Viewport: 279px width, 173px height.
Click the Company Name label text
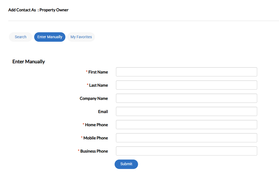[x=94, y=98]
